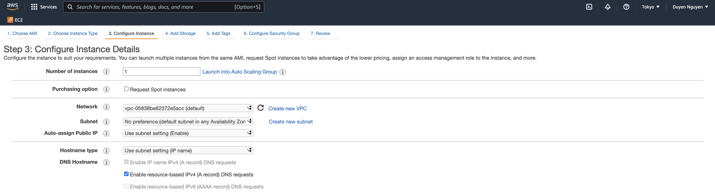Open the AWS CloudShell icon
The height and width of the screenshot is (192, 715).
[x=589, y=7]
